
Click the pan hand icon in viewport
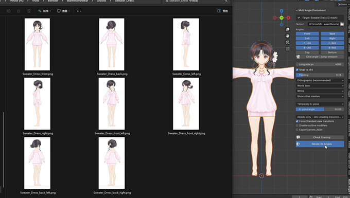tap(288, 36)
